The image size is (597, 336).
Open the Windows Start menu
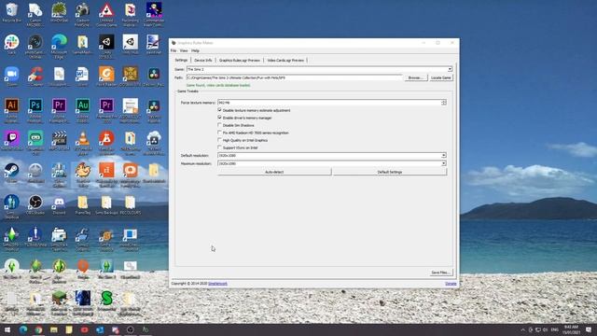click(x=7, y=329)
